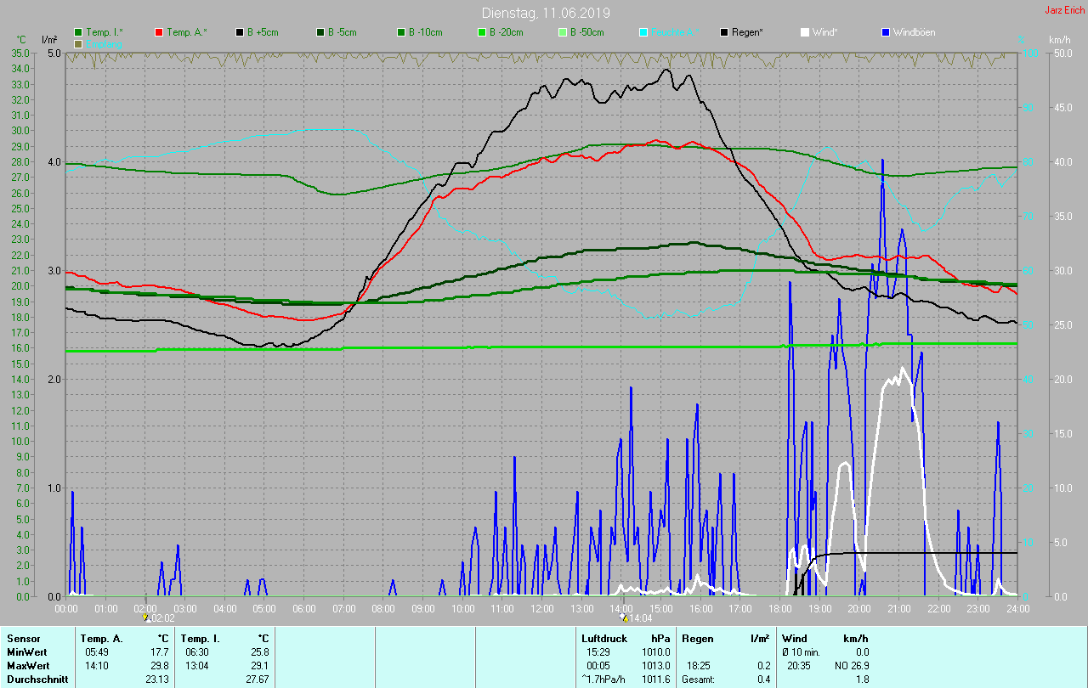Image resolution: width=1088 pixels, height=688 pixels.
Task: Click the date title Dienstag, 11.06.2019
Action: (545, 13)
